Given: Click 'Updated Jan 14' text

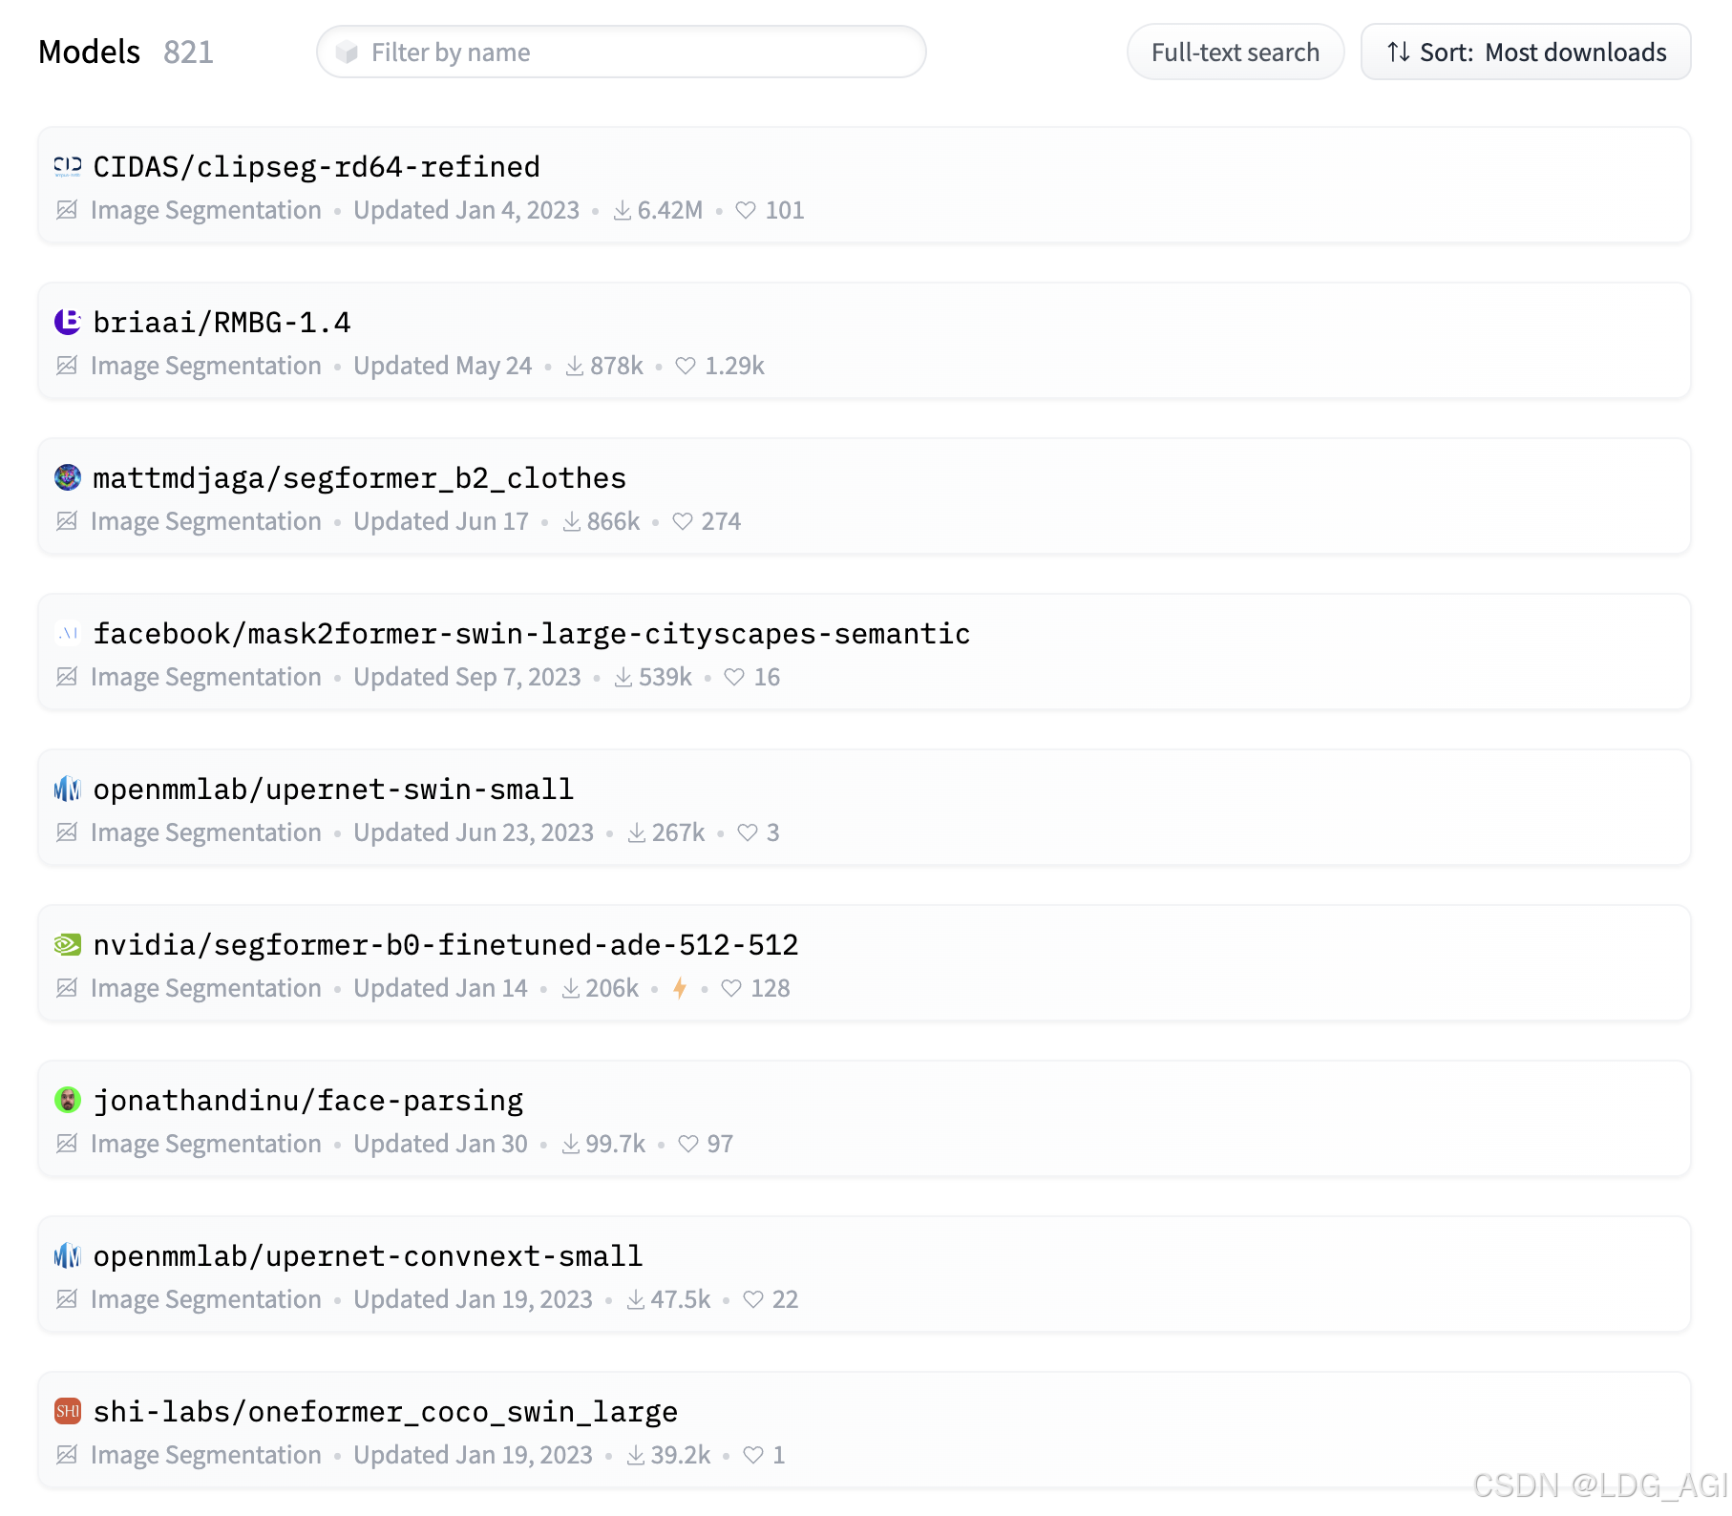Looking at the screenshot, I should tap(440, 988).
